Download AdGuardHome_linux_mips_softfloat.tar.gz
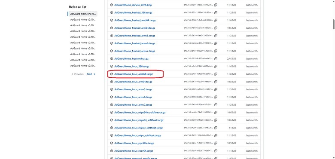The image size is (335, 159). tap(137, 135)
